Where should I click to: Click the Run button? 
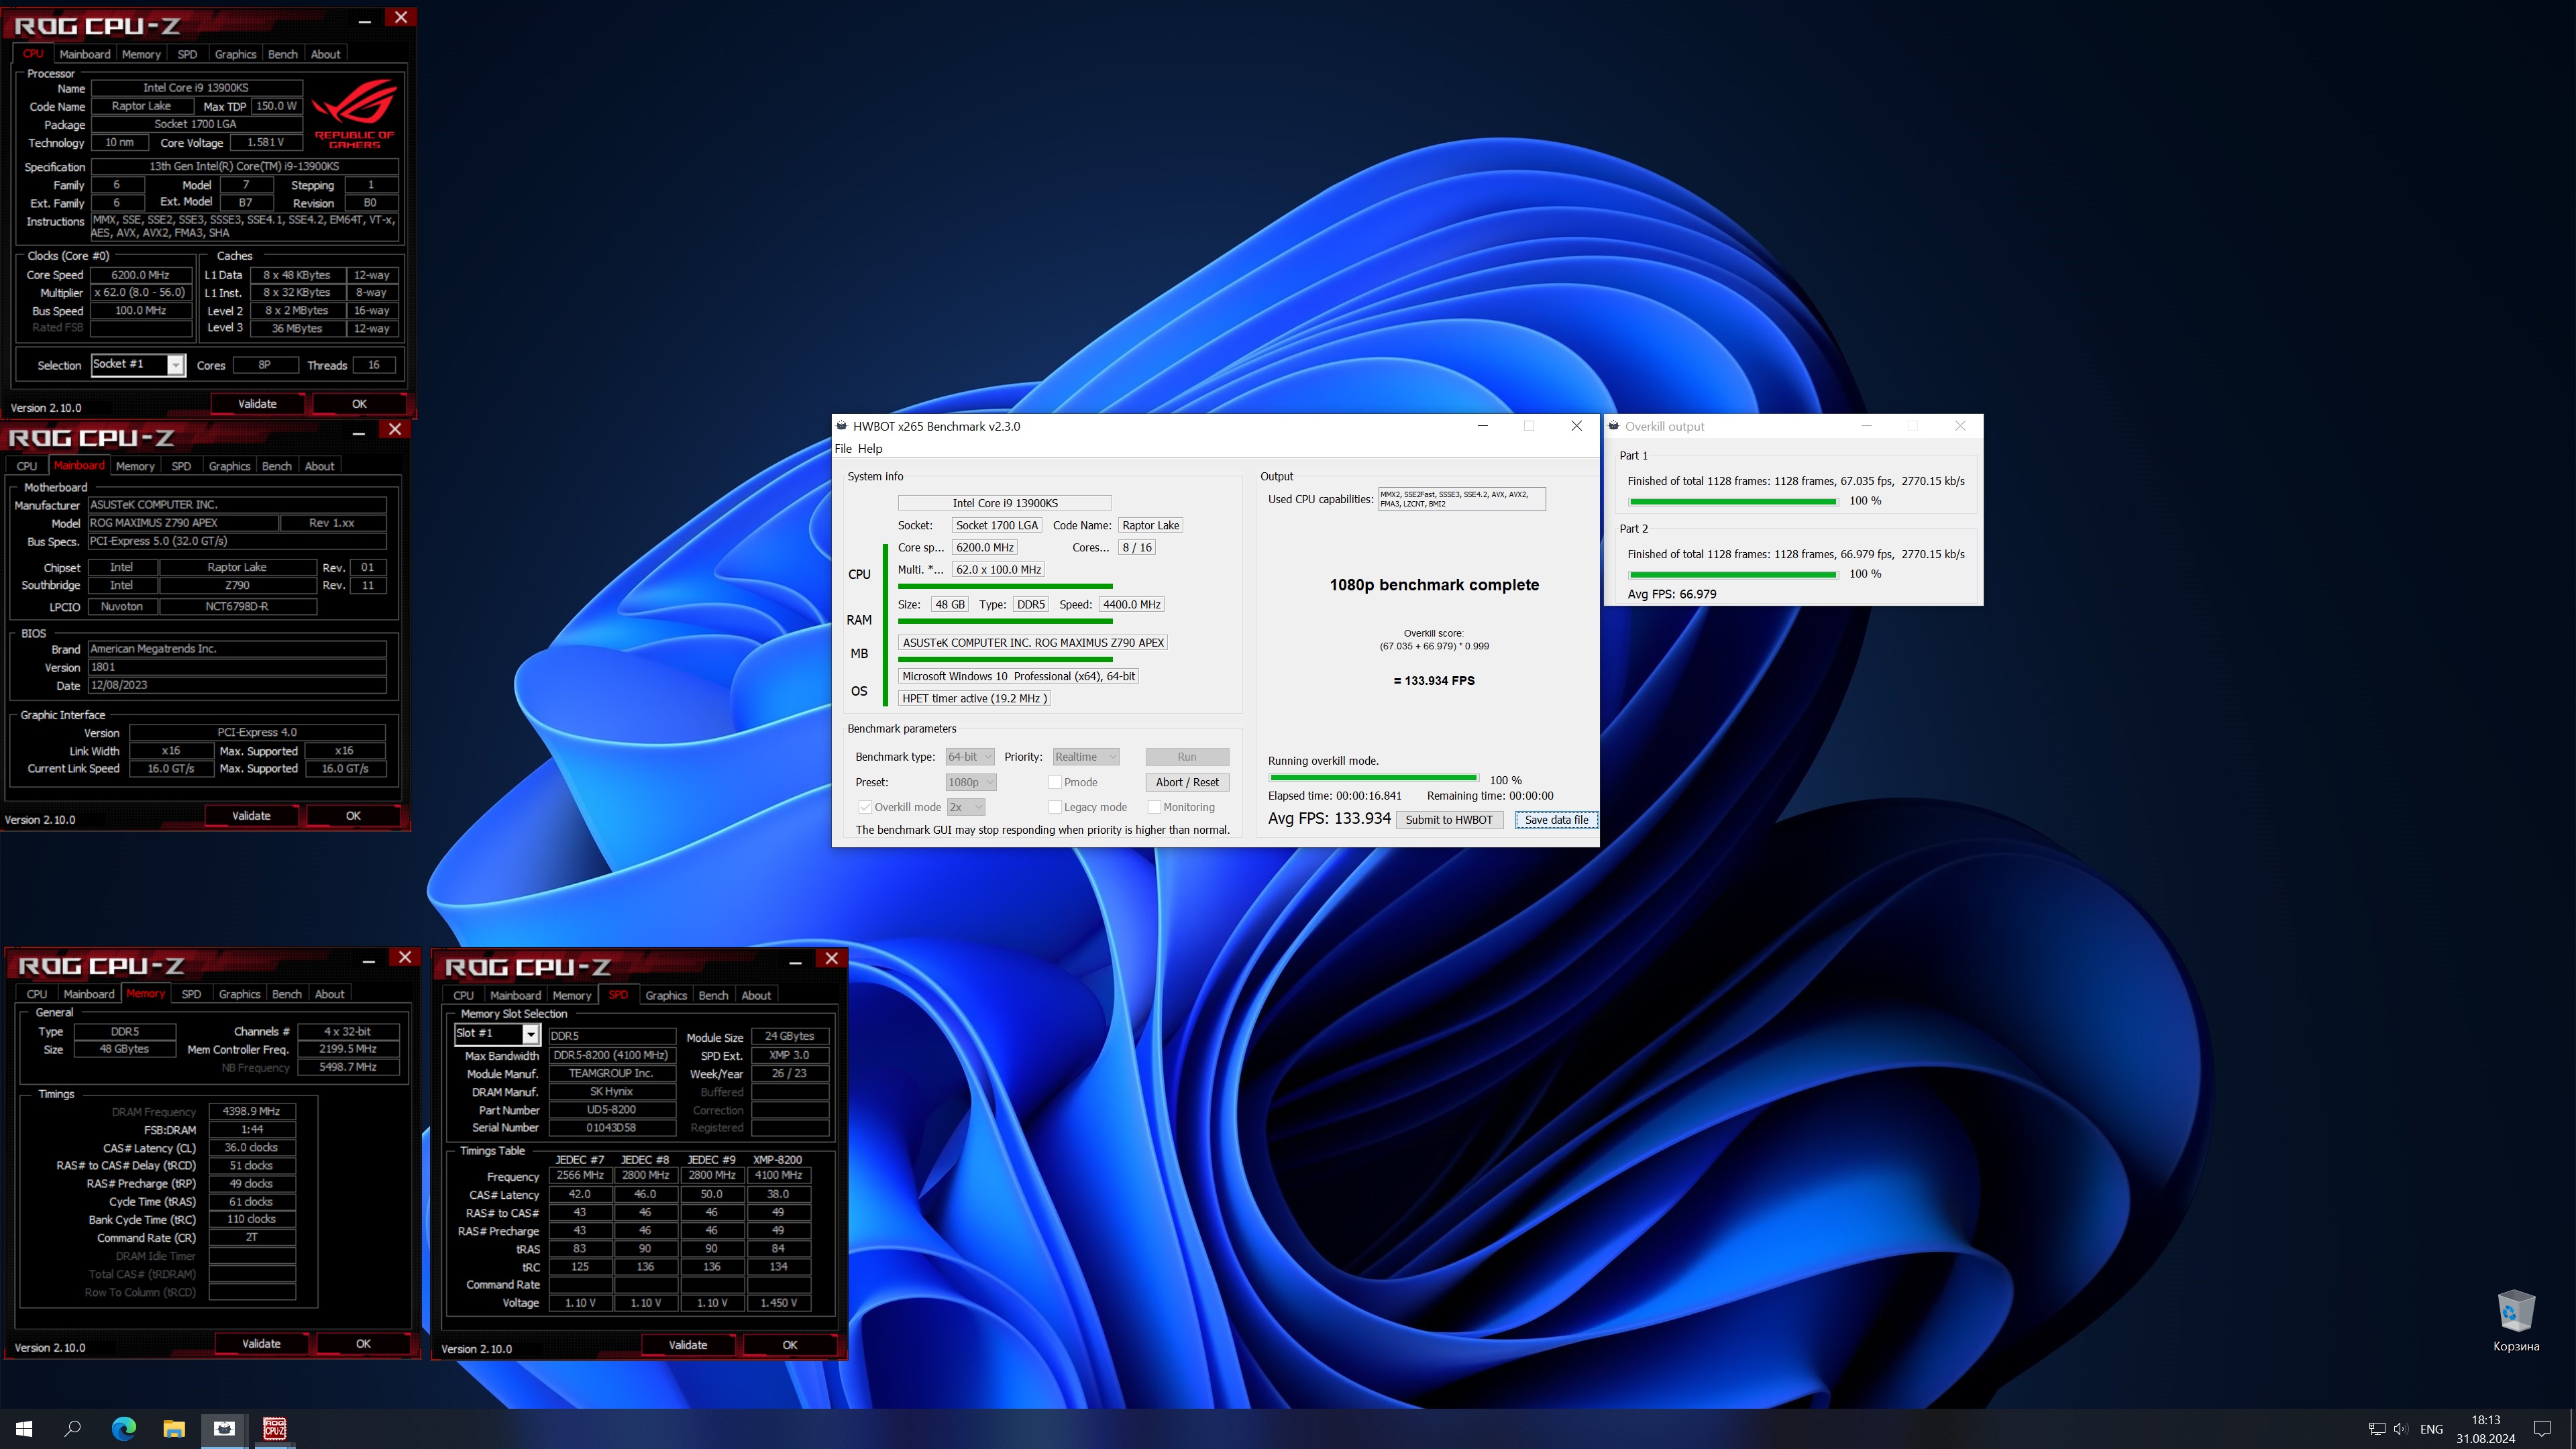coord(1187,757)
